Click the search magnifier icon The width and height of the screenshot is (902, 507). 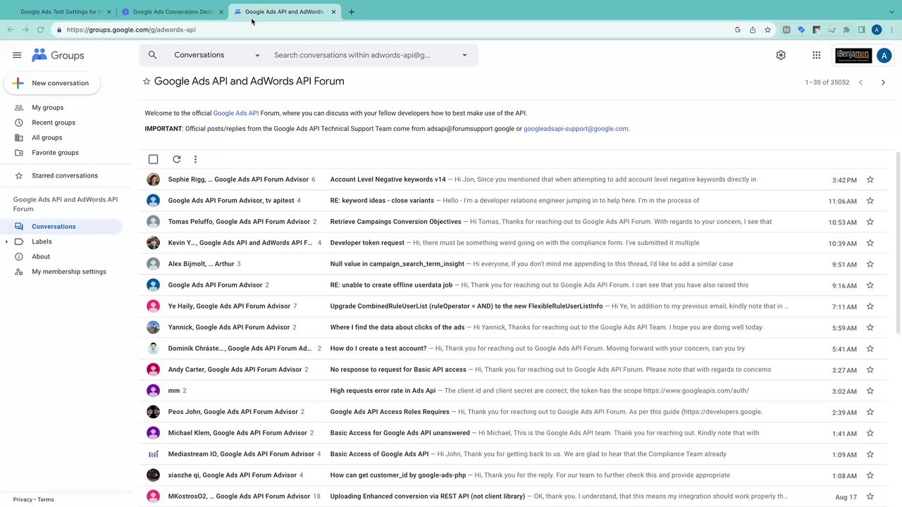click(152, 55)
